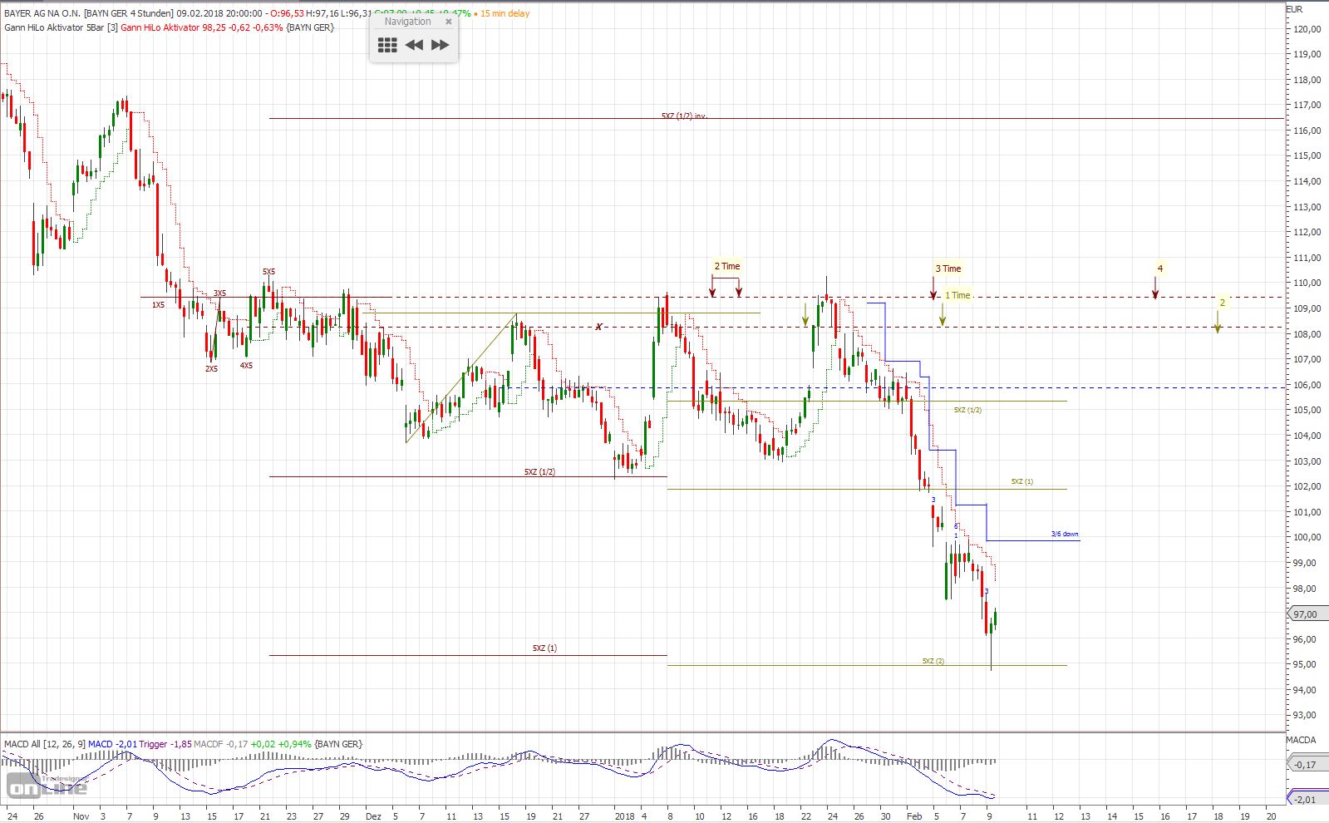Click the 100,00 price axis label
1329x823 pixels.
pyautogui.click(x=1307, y=537)
